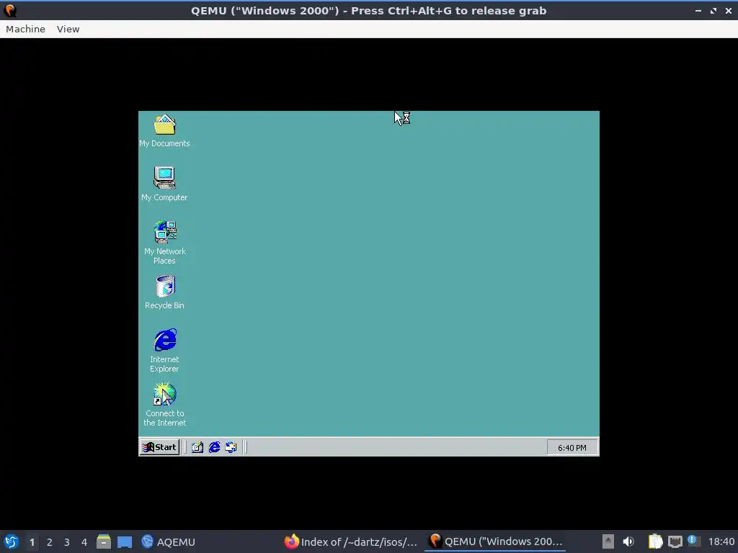This screenshot has height=553, width=738.
Task: Launch Outlook Express from Quick Launch
Action: pyautogui.click(x=231, y=447)
